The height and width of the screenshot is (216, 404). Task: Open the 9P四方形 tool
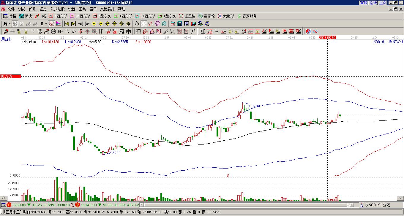point(80,16)
